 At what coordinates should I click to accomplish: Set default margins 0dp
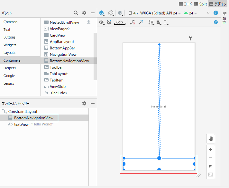(x=120, y=22)
